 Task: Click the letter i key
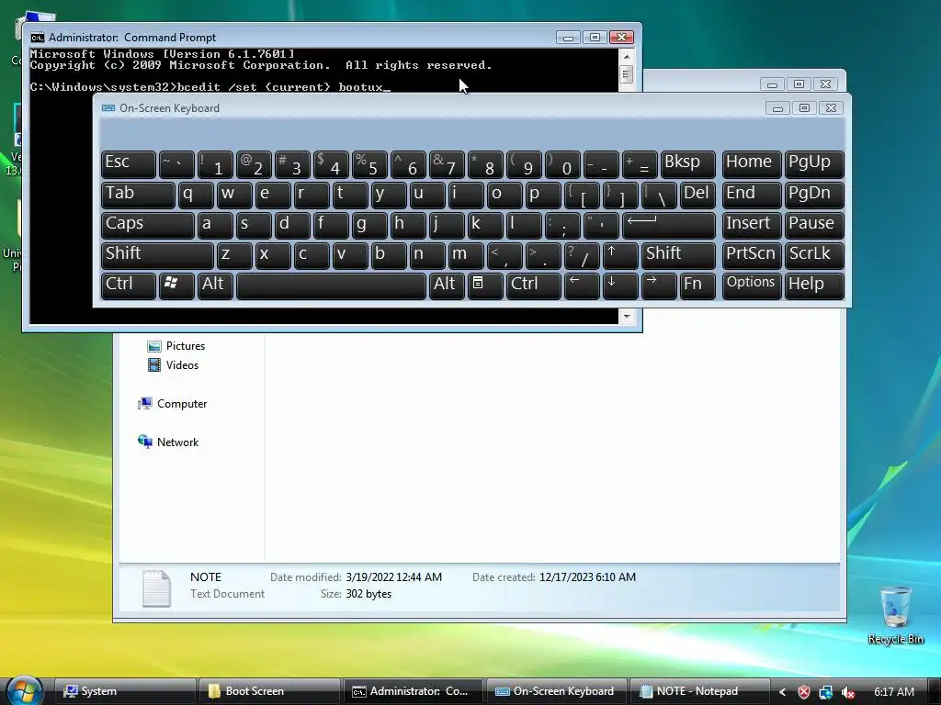pos(466,195)
